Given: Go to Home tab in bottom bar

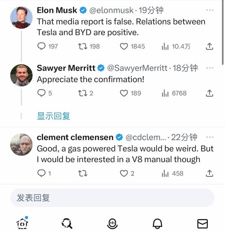Looking at the screenshot, I should coord(22,223).
